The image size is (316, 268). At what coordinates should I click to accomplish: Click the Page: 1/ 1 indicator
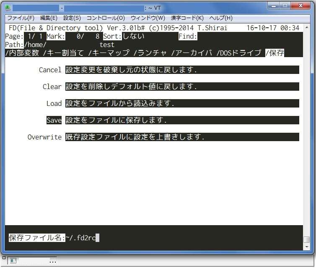click(24, 37)
